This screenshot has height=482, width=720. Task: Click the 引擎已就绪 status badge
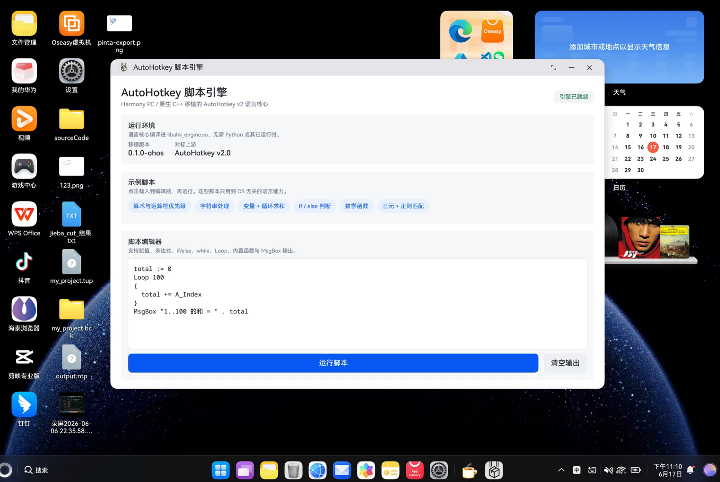point(574,97)
